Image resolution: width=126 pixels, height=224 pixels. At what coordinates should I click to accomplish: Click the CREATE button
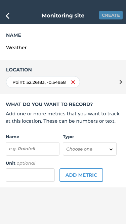[x=111, y=15]
